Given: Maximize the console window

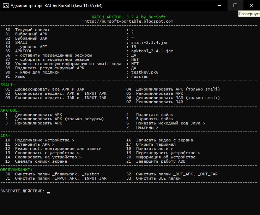Looking at the screenshot, I should click(x=235, y=6).
